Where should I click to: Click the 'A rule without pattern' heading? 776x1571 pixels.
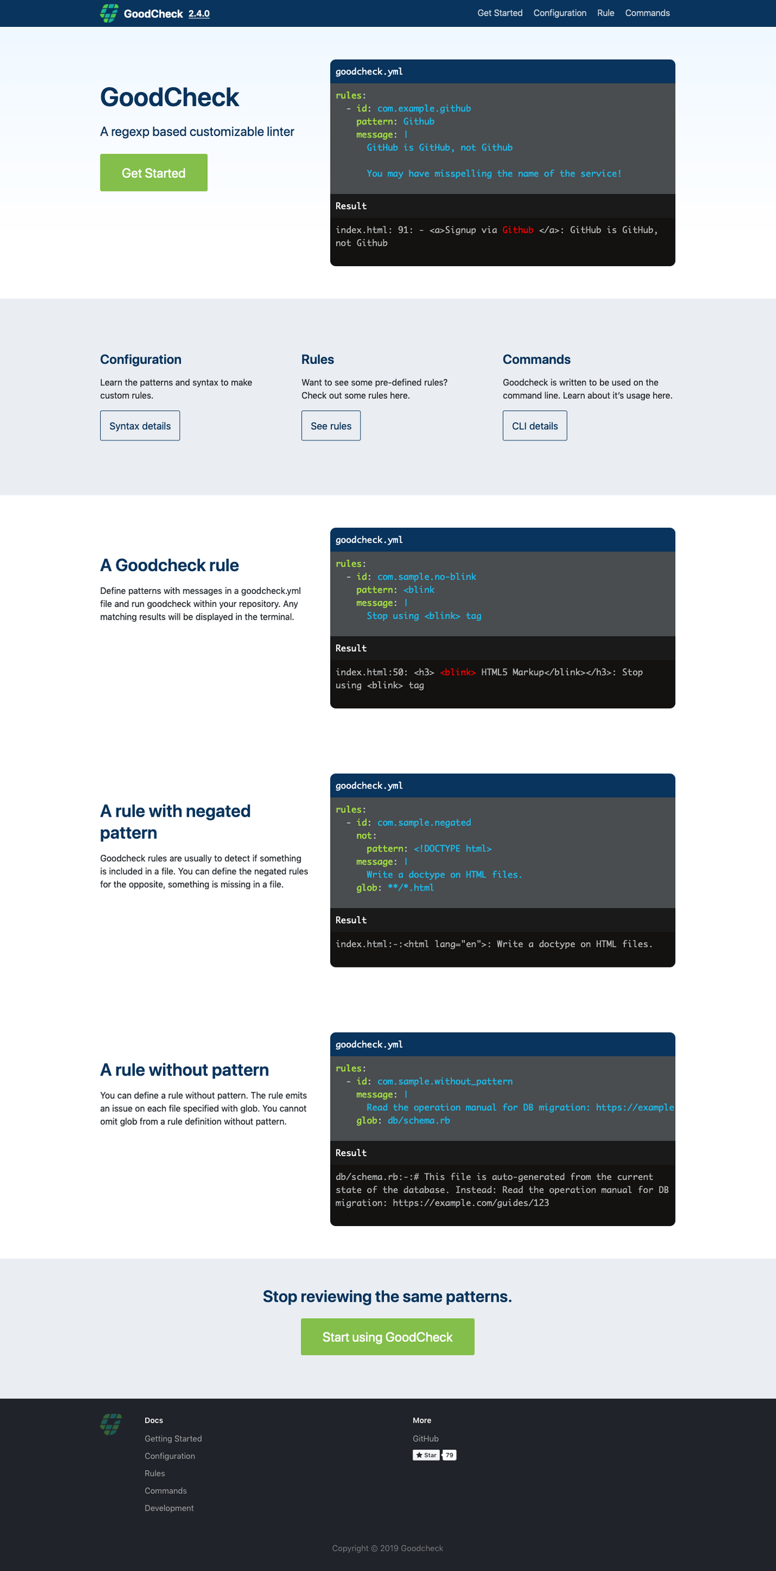pyautogui.click(x=184, y=1070)
